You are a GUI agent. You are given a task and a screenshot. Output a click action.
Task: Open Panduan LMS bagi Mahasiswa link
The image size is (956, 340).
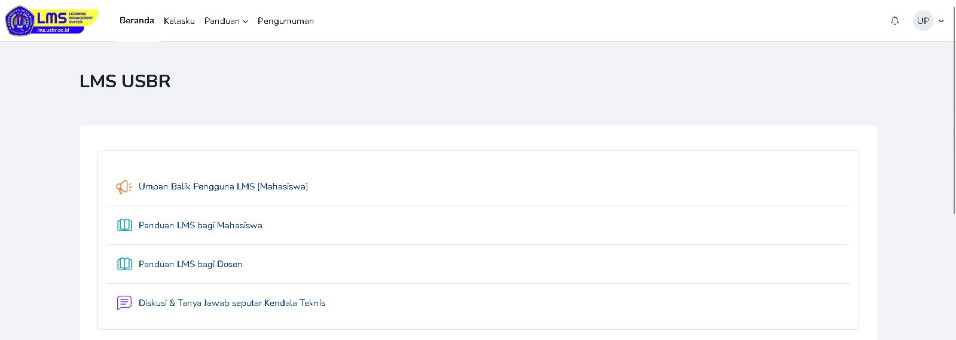tap(200, 225)
